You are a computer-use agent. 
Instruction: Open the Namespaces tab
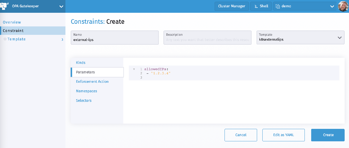(x=86, y=91)
